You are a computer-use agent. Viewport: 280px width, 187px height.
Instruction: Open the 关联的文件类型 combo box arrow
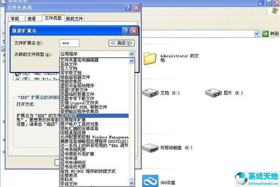(x=132, y=54)
